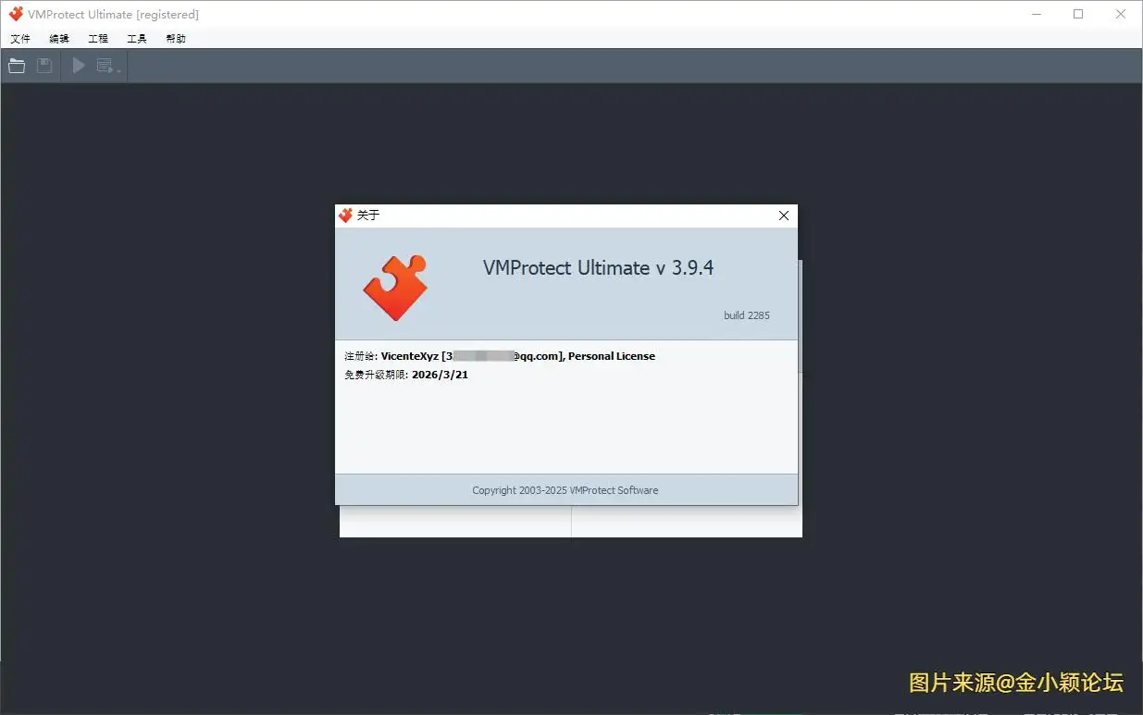Screen dimensions: 1143x715
Task: Open the 编辑 menu
Action: [x=59, y=39]
